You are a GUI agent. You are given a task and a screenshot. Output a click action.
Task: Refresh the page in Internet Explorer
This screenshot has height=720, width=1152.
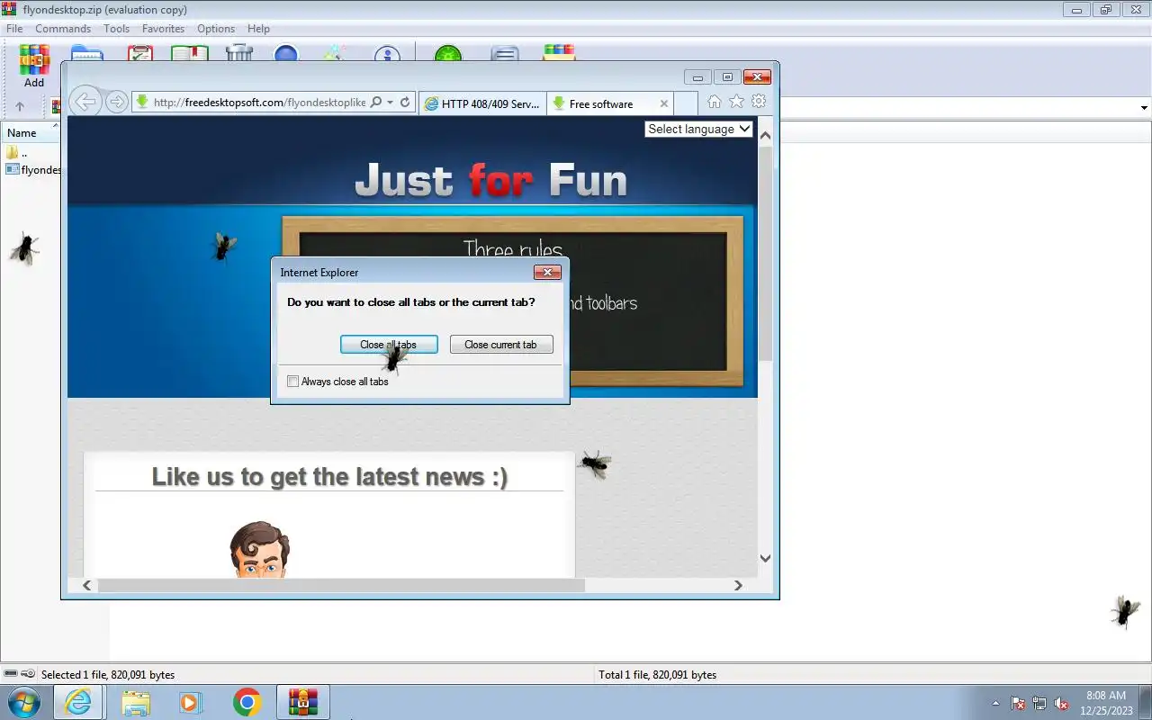point(405,103)
